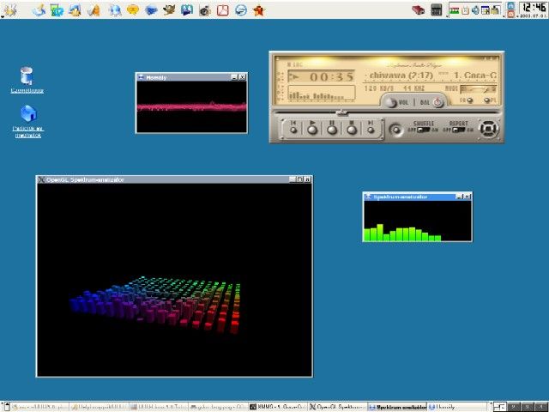Viewport: 549px width, 412px height.
Task: Launch the GIMP icon in top panel
Action: (x=169, y=9)
